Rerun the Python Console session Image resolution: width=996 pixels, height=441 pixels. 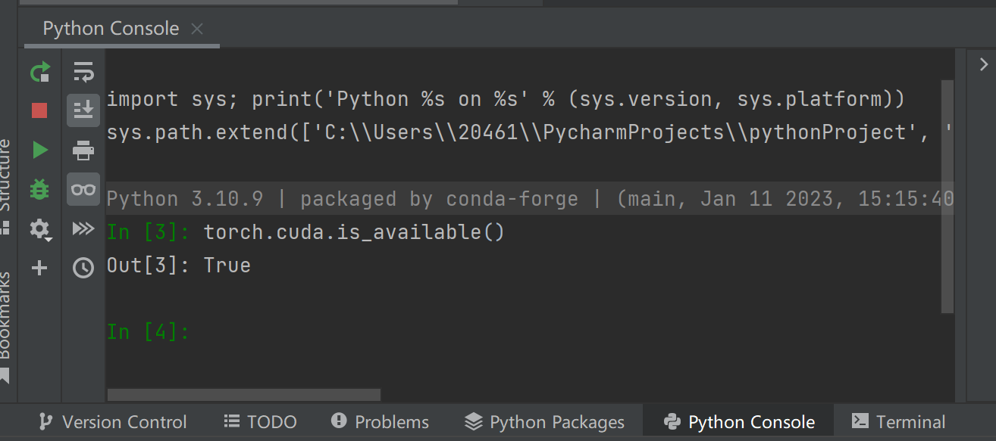[39, 72]
